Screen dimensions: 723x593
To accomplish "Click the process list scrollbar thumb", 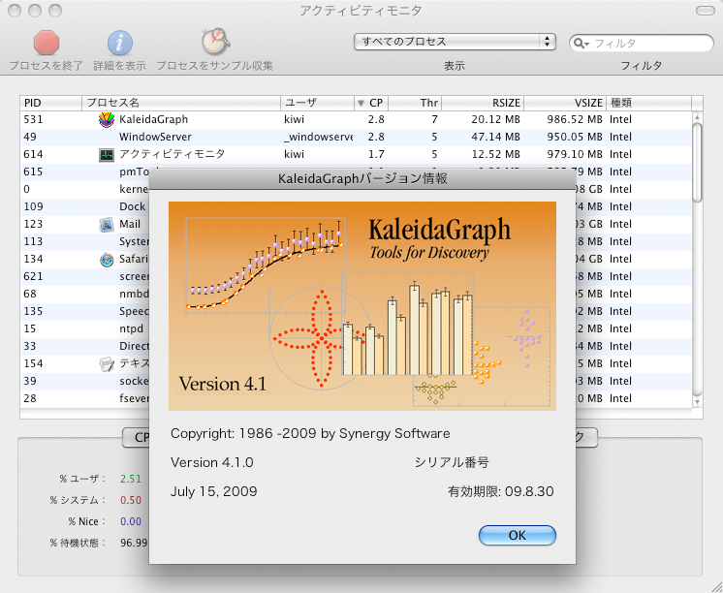I will coord(697,162).
